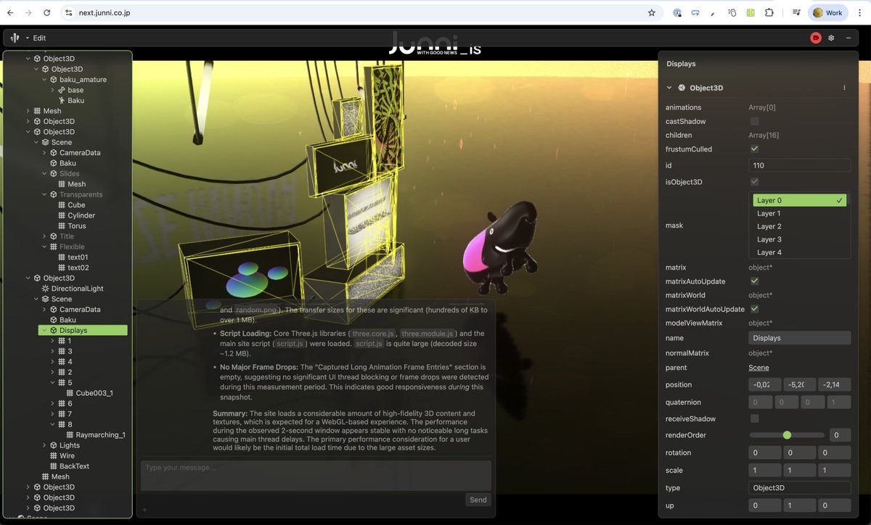Click the gear settings icon in the overlay toolbar
Viewport: 871px width, 525px height.
point(831,38)
